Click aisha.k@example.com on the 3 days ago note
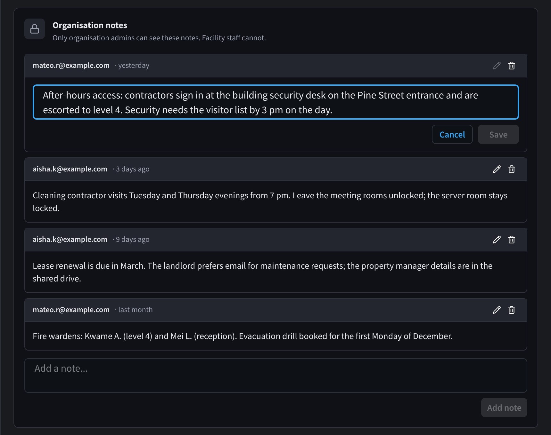This screenshot has height=435, width=551. 70,169
